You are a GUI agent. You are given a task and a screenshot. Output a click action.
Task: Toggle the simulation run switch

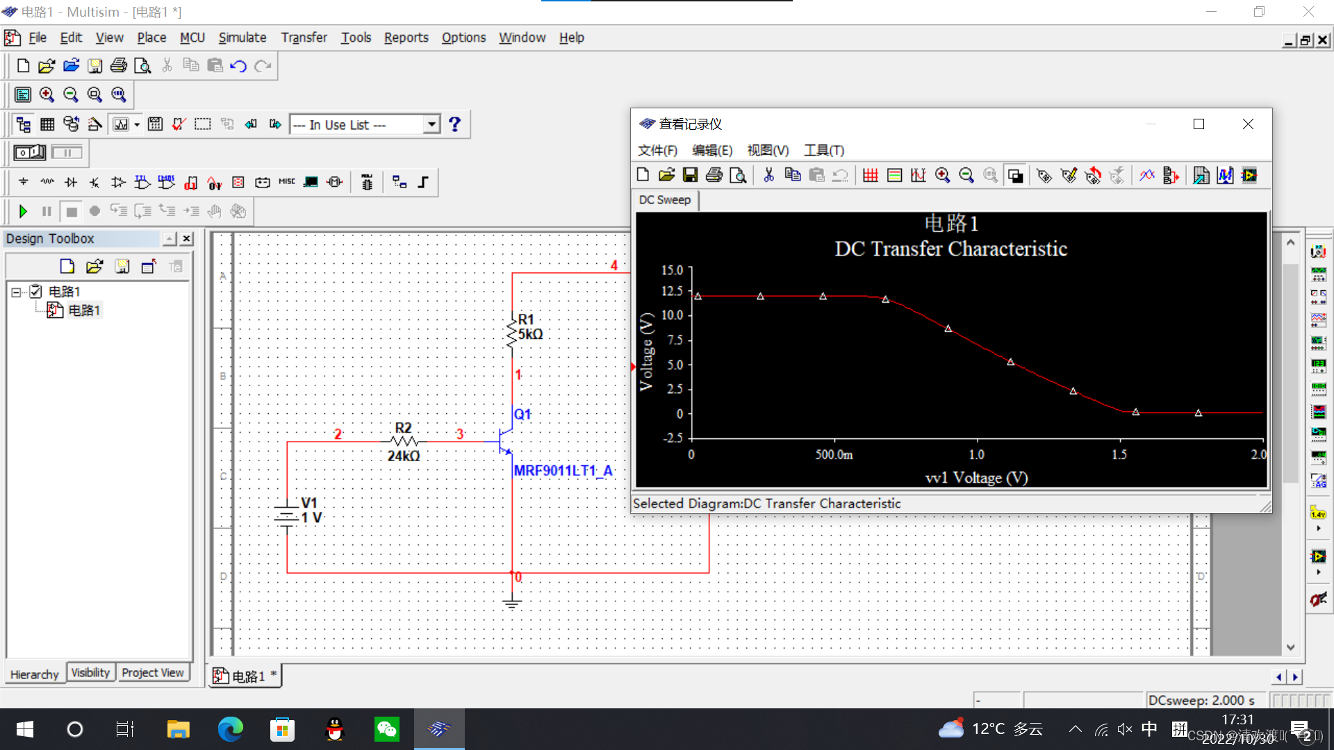[x=30, y=152]
